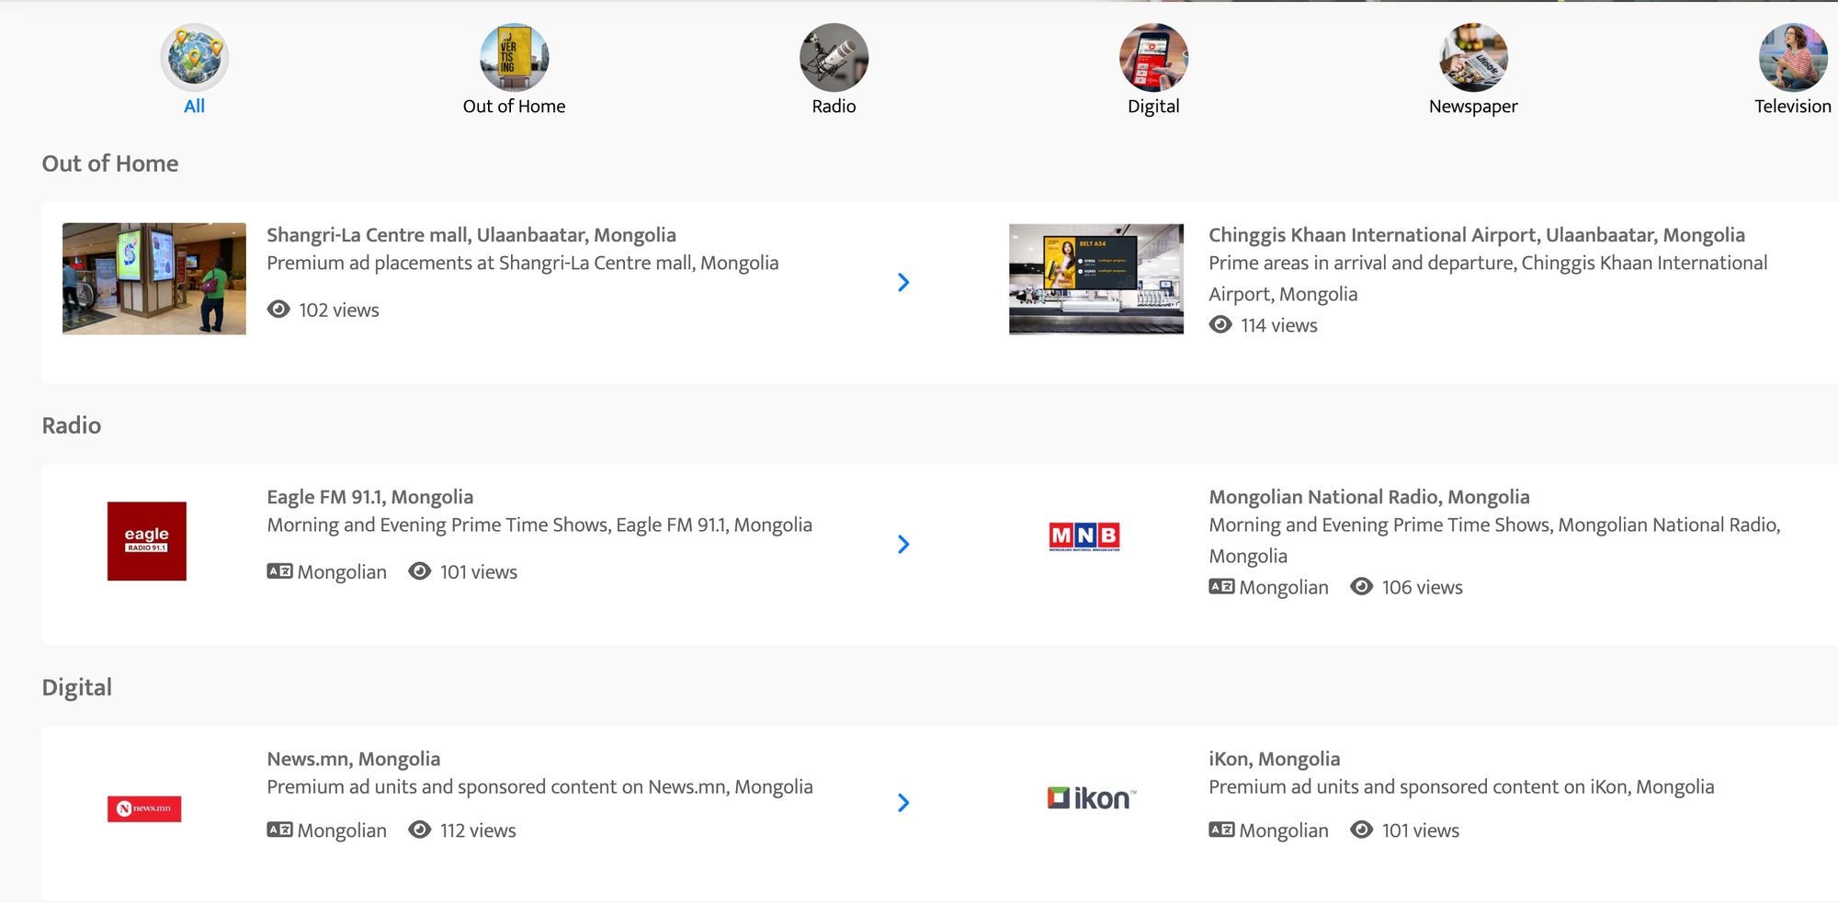Switch to Out of Home tab label

coord(514,107)
